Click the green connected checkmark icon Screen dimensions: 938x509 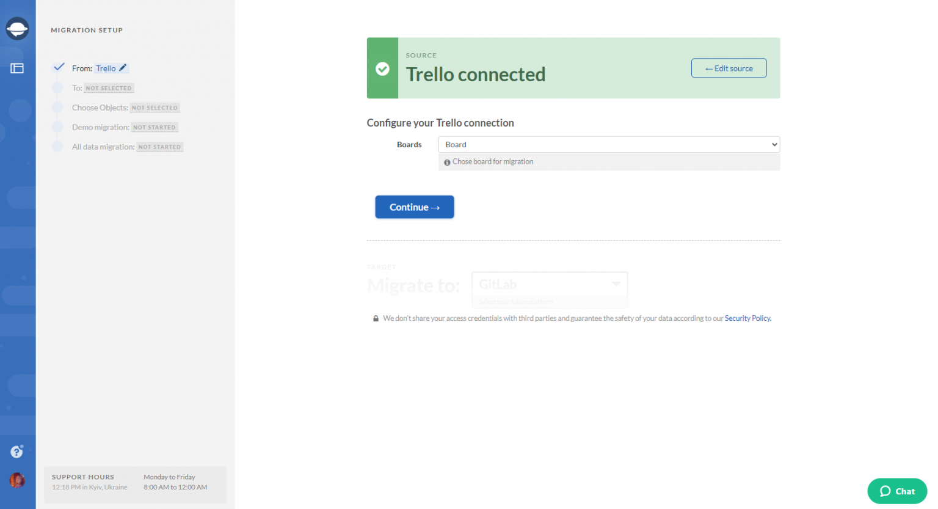coord(382,68)
